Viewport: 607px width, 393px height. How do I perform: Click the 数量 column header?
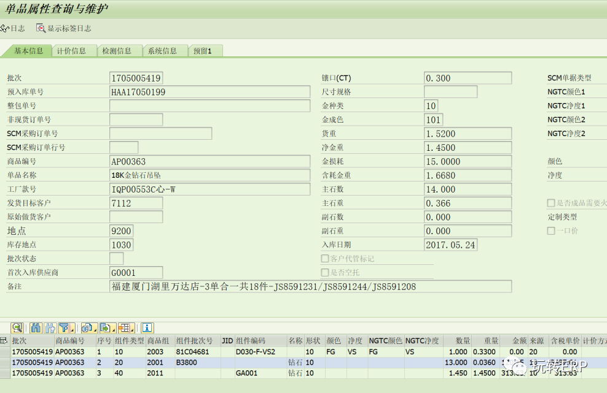point(456,340)
